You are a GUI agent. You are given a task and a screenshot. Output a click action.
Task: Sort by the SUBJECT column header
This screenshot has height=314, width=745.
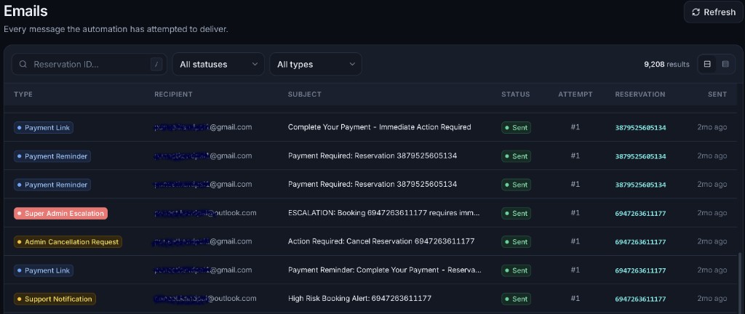(305, 94)
